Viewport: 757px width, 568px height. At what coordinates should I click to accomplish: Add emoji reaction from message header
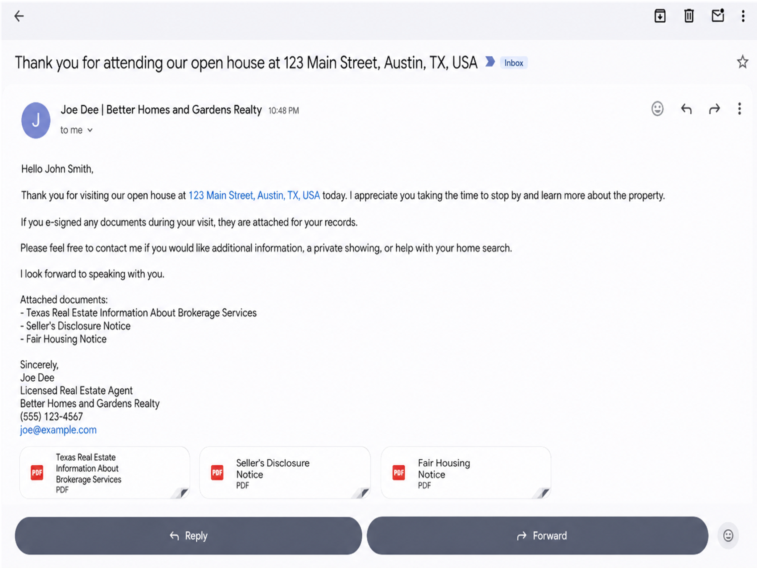pos(657,109)
